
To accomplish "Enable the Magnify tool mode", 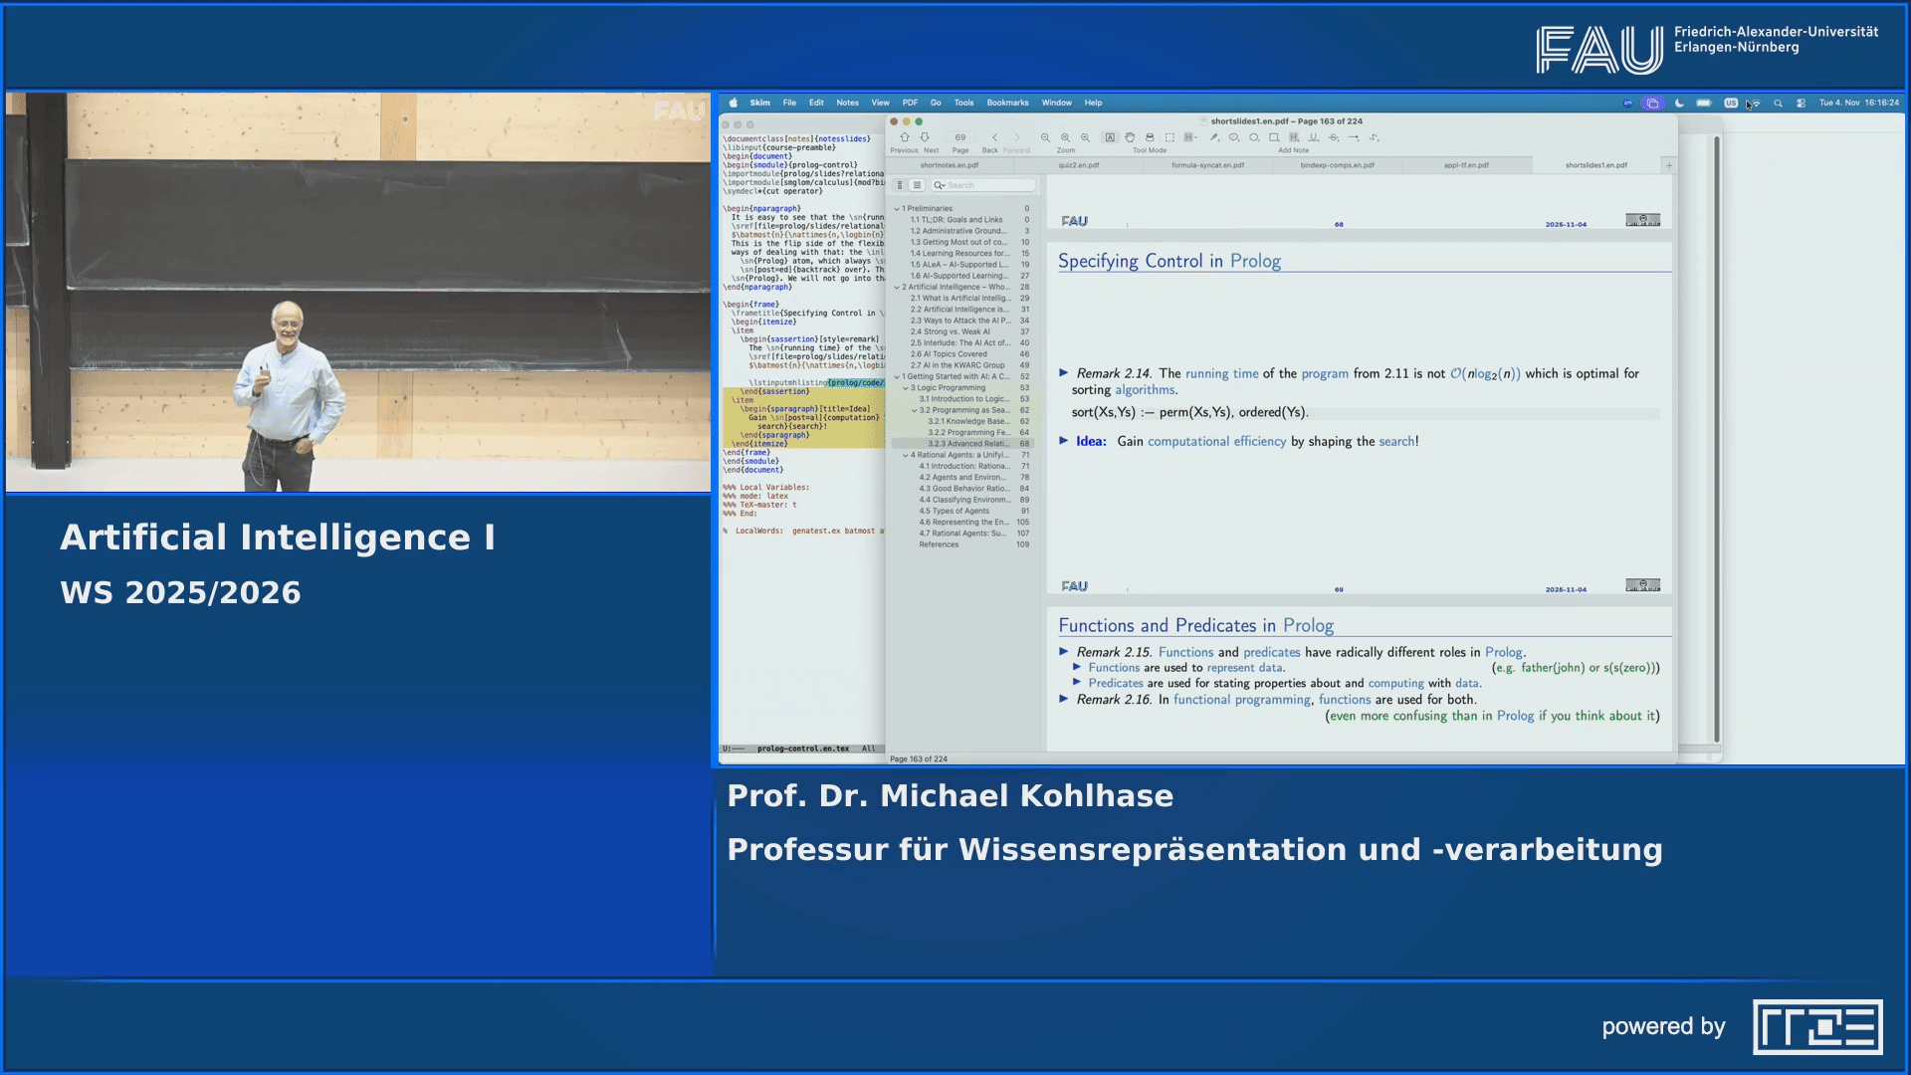I will pyautogui.click(x=1149, y=137).
